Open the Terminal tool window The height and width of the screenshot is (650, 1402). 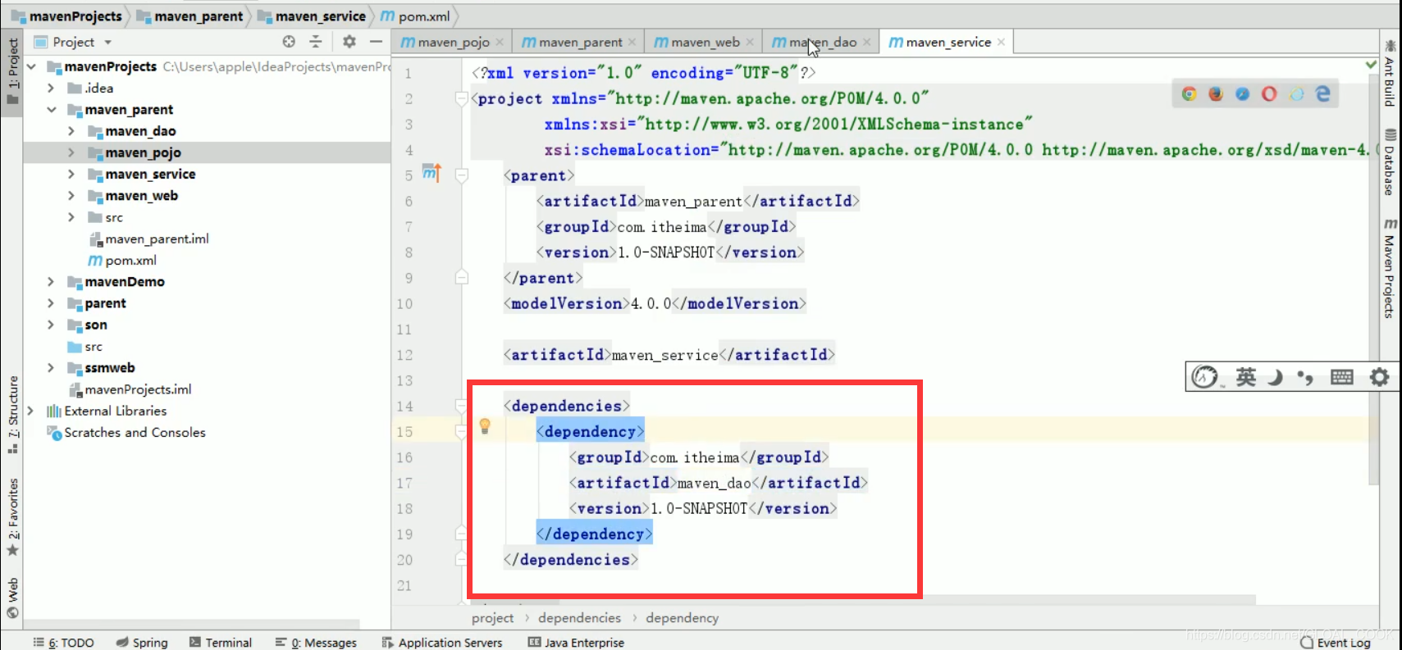221,643
